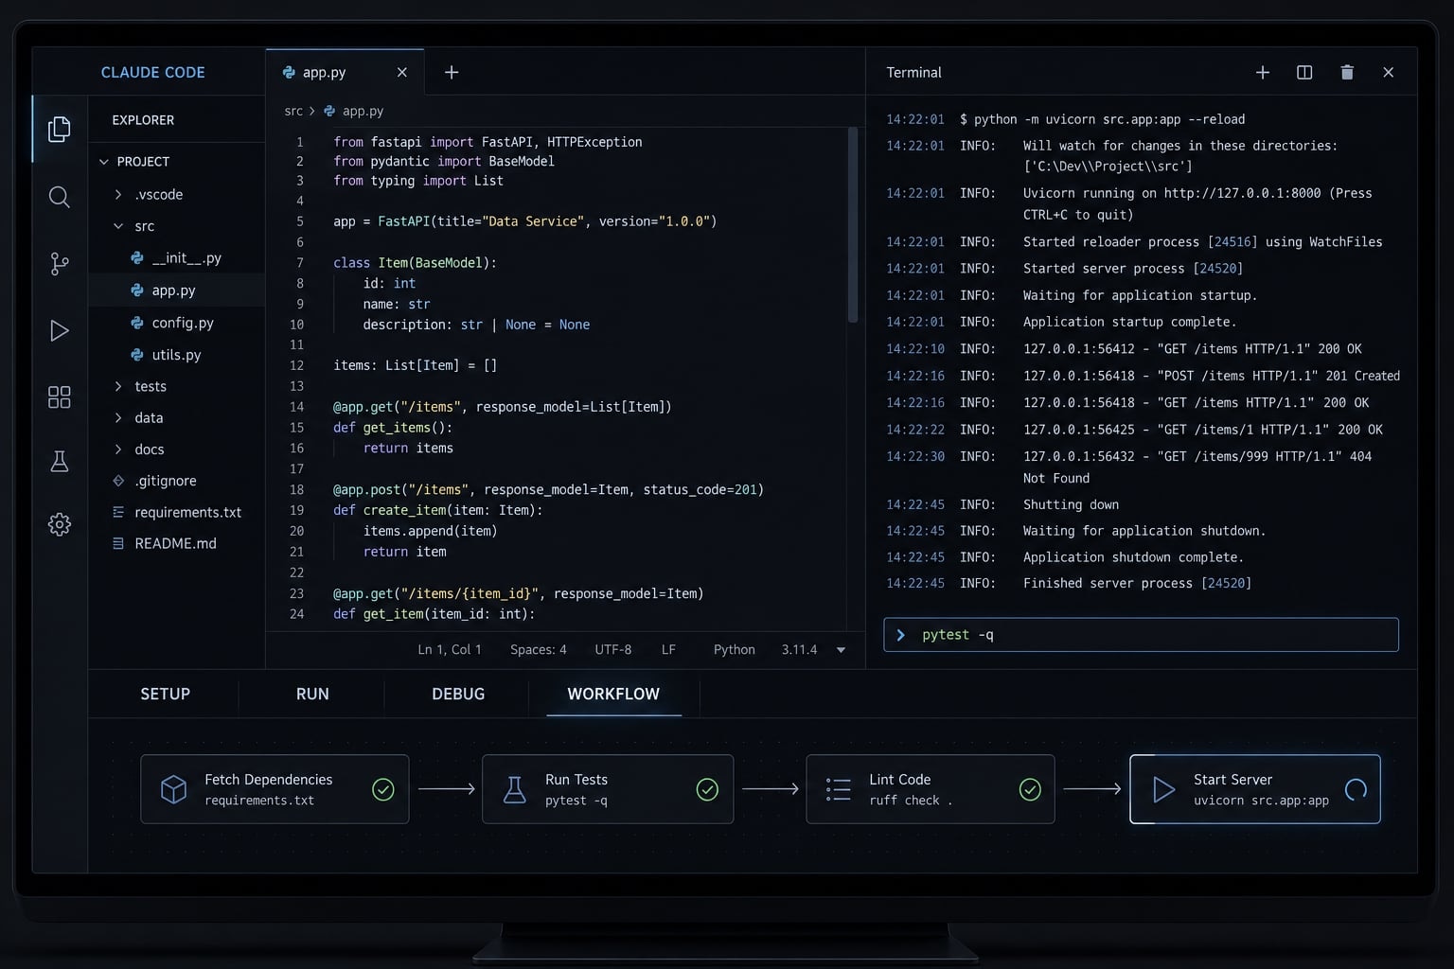Click LF line ending indicator
Screen dimensions: 1454x969
click(x=668, y=650)
